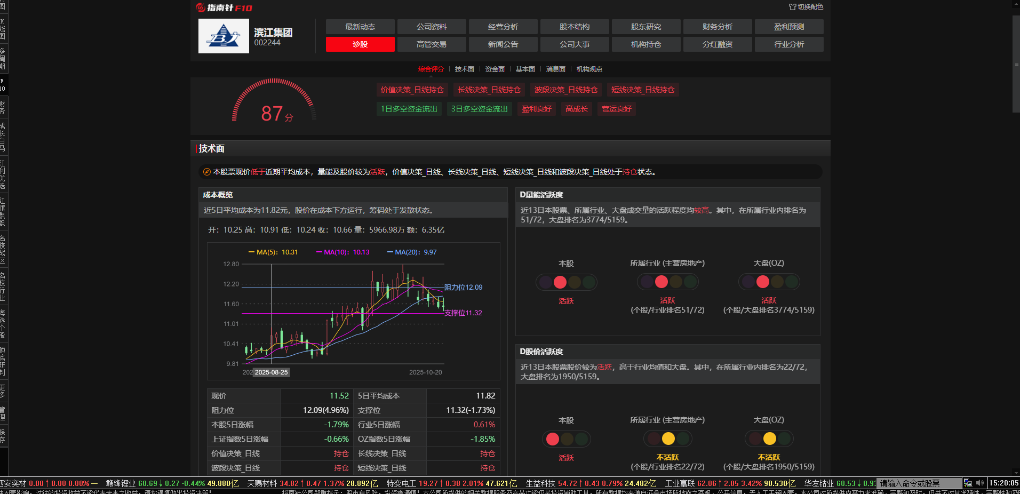The width and height of the screenshot is (1020, 494).
Task: Select F10 in the left sidebar
Action: tap(3, 85)
